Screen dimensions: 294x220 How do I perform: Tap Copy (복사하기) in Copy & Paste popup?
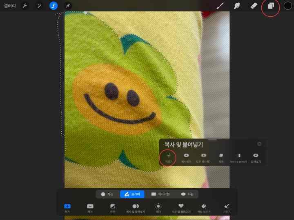[x=186, y=158]
